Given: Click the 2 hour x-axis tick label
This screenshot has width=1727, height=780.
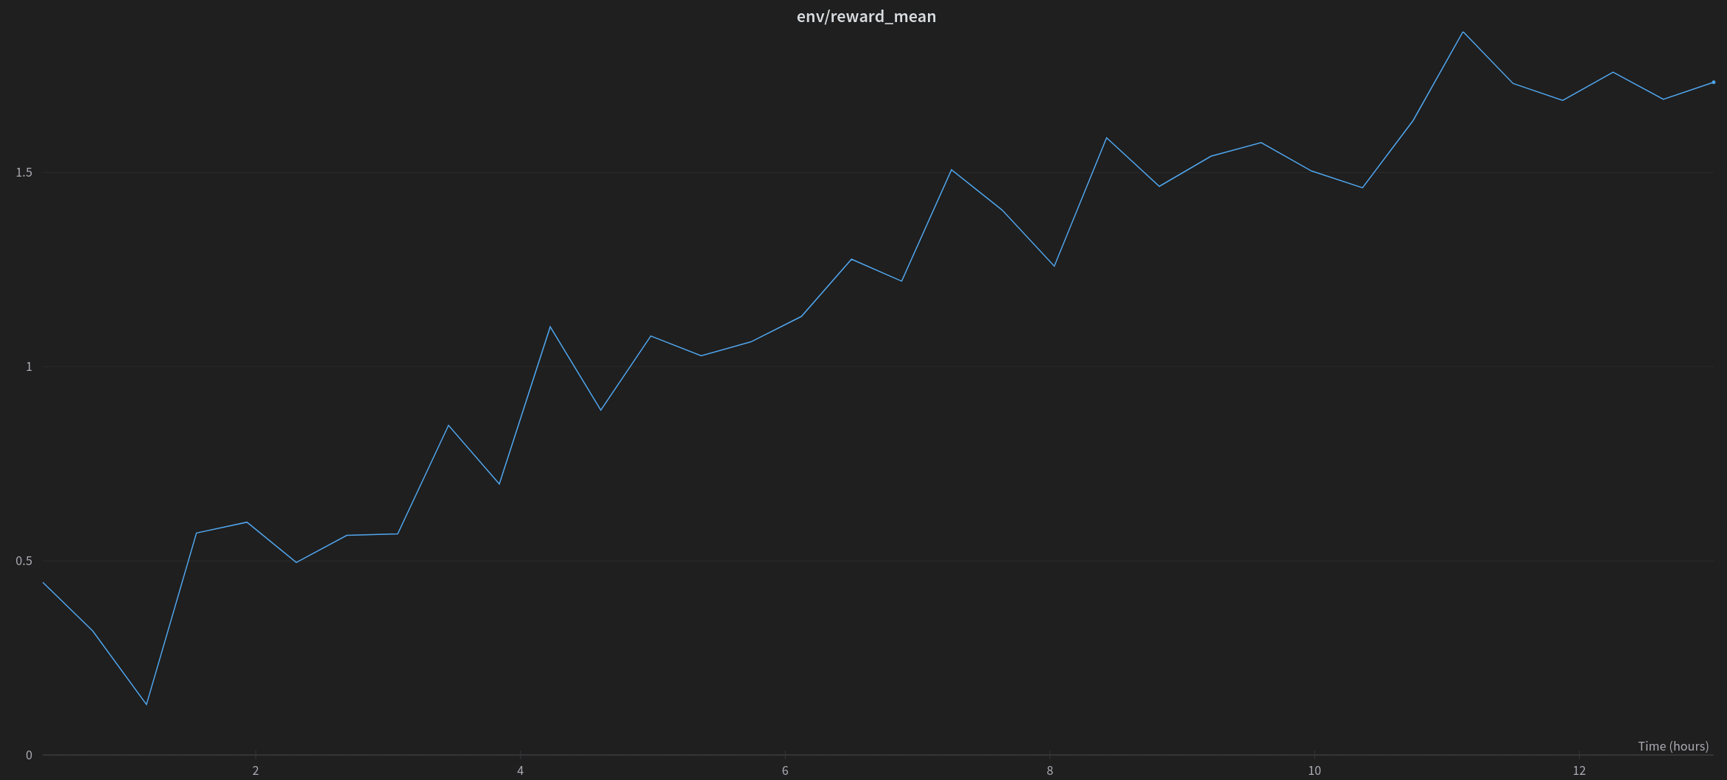Looking at the screenshot, I should (x=256, y=770).
